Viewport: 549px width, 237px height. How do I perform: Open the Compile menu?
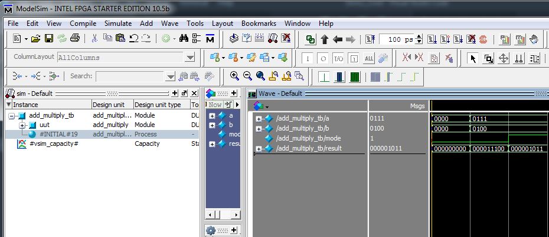(83, 24)
